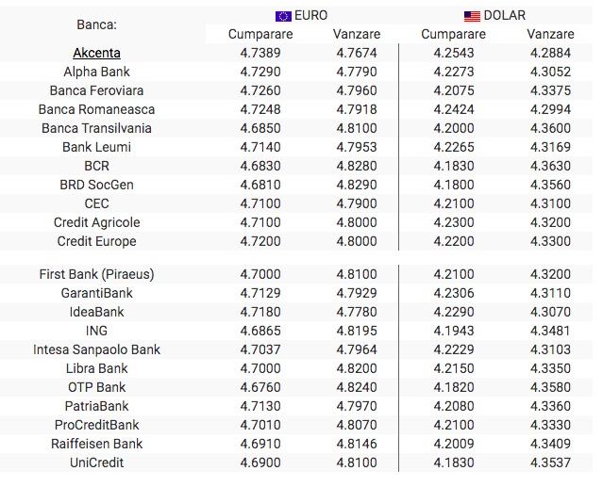The height and width of the screenshot is (487, 603).
Task: Click the Intesa Sanpaolo Bank name
Action: click(96, 349)
